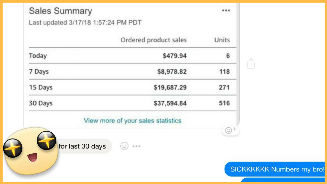Select the 15 Days sales row
Screen dimensions: 327x184
pos(133,87)
